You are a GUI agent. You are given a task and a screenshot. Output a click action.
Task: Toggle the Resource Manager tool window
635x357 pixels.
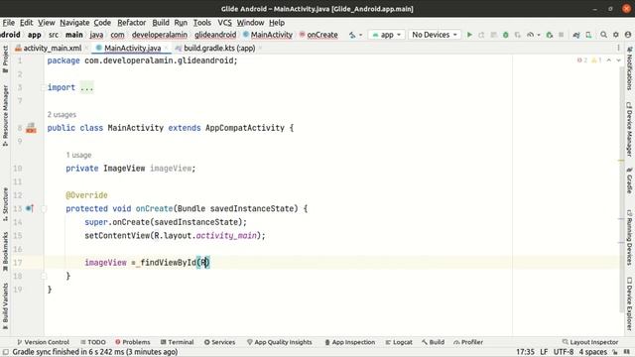tap(5, 116)
